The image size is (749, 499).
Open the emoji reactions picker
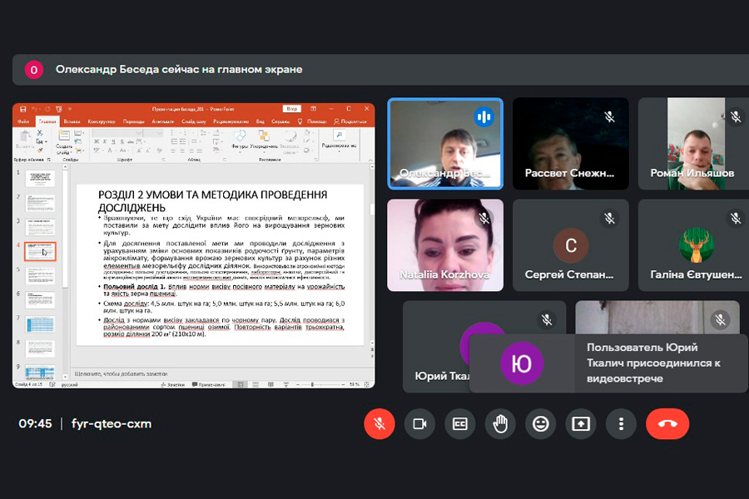(x=541, y=424)
